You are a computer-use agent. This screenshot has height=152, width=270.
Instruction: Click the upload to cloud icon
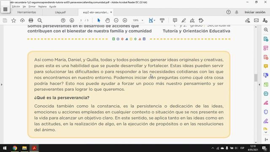22,21
